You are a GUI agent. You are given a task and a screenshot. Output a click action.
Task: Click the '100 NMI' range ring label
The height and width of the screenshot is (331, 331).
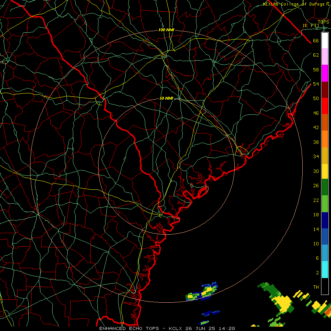coord(166,30)
